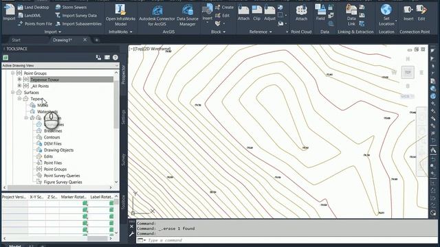
Task: Select the DEM Files node
Action: click(52, 143)
